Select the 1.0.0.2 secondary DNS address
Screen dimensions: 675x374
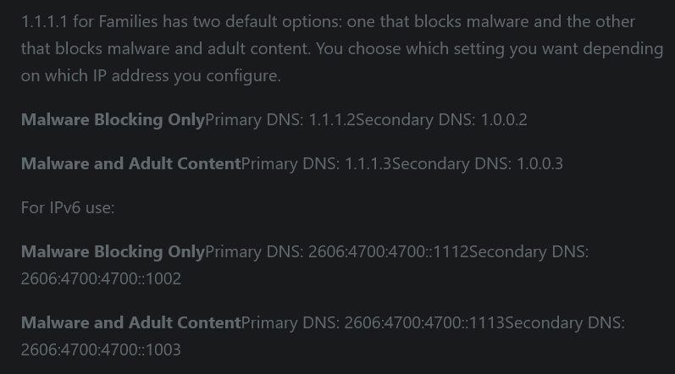tap(504, 119)
